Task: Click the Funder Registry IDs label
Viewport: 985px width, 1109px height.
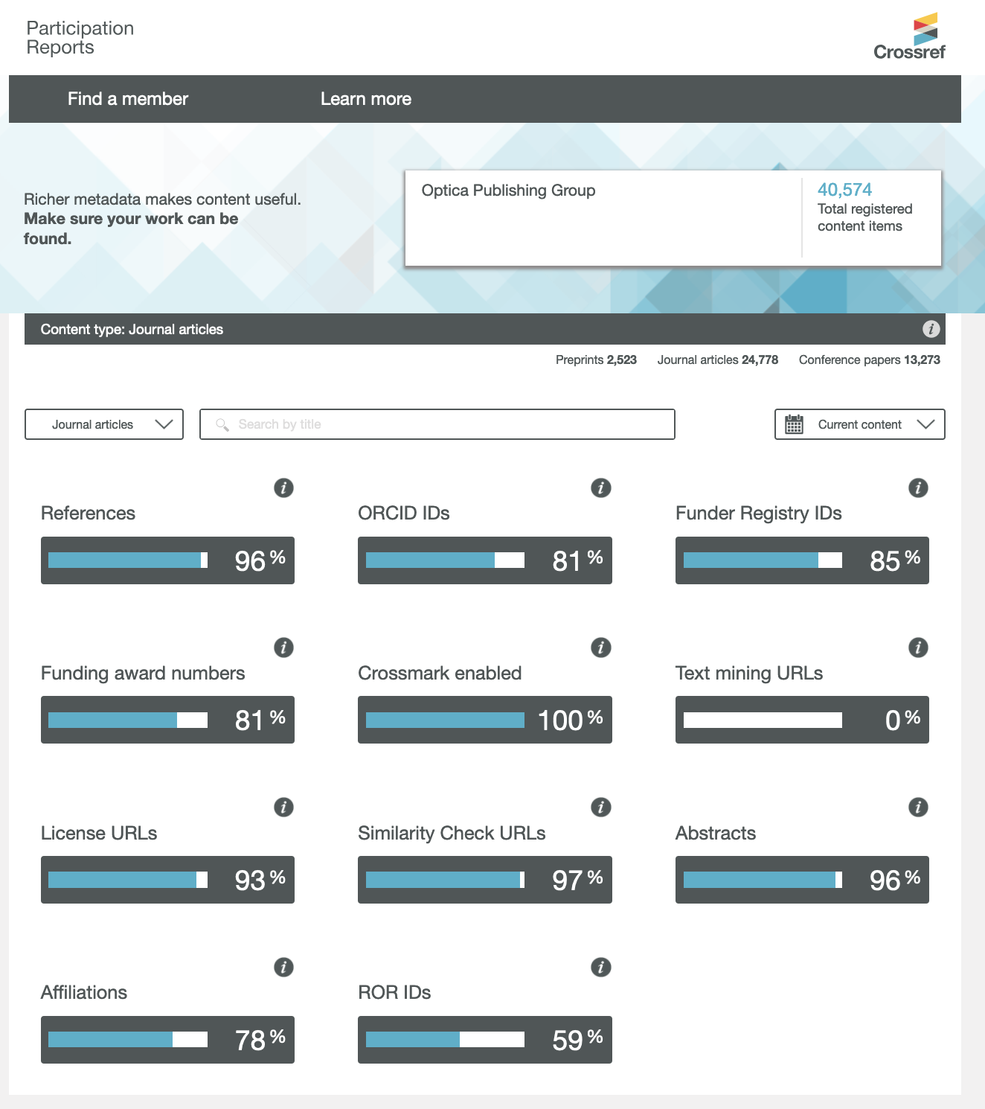Action: (759, 514)
